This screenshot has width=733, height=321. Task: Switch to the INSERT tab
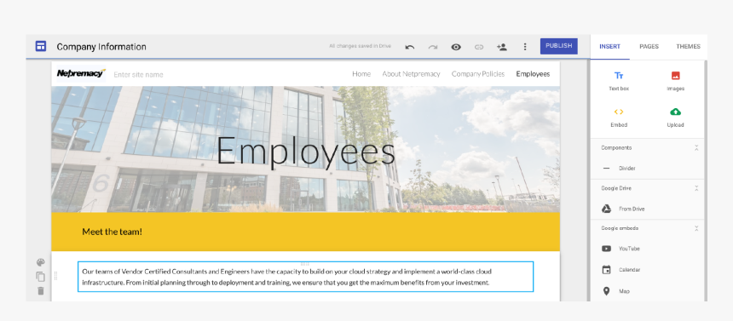click(x=609, y=47)
